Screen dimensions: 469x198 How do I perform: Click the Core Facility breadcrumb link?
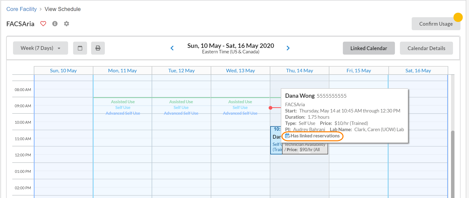(x=22, y=9)
